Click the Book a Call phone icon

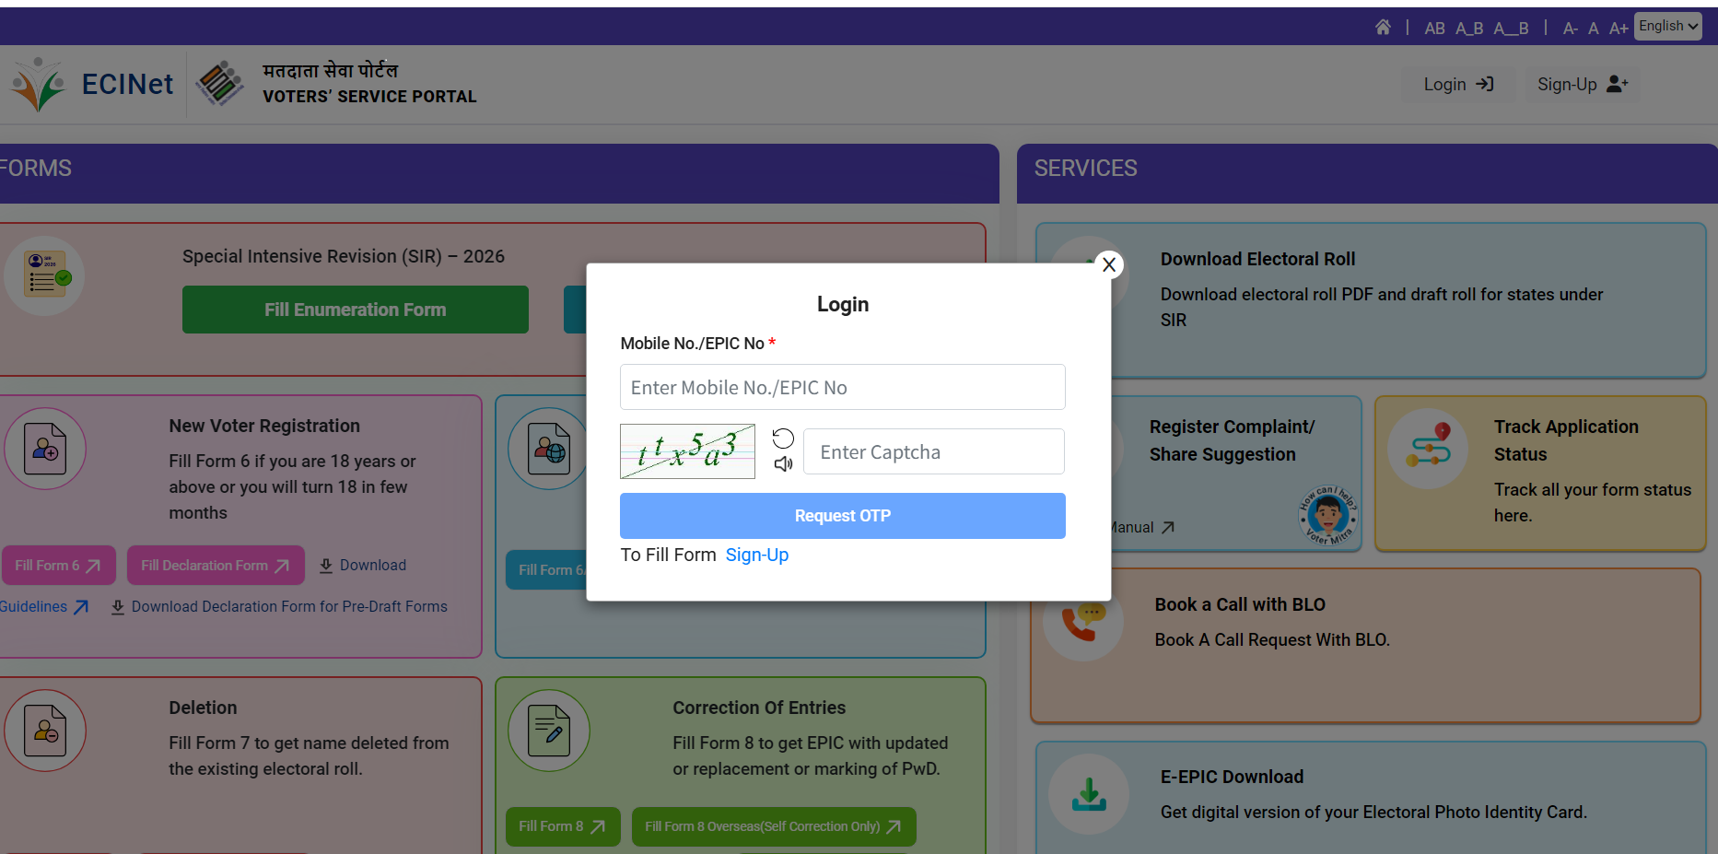click(1081, 623)
